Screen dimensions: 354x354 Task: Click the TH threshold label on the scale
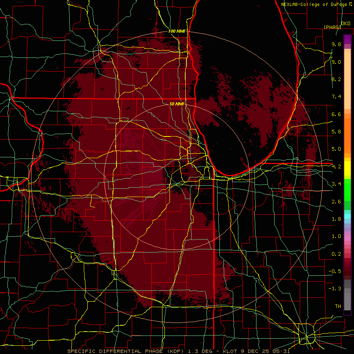click(x=338, y=306)
